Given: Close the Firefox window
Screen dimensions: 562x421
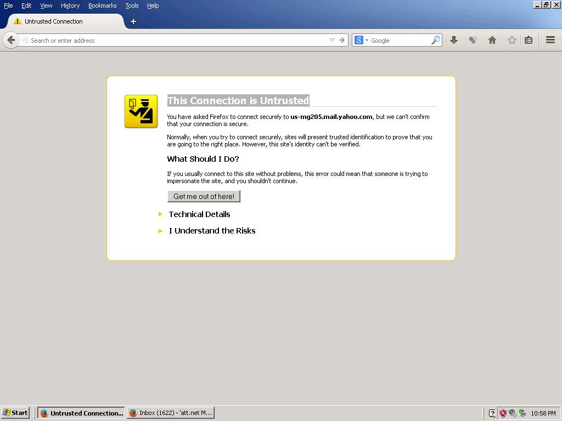Looking at the screenshot, I should [556, 5].
